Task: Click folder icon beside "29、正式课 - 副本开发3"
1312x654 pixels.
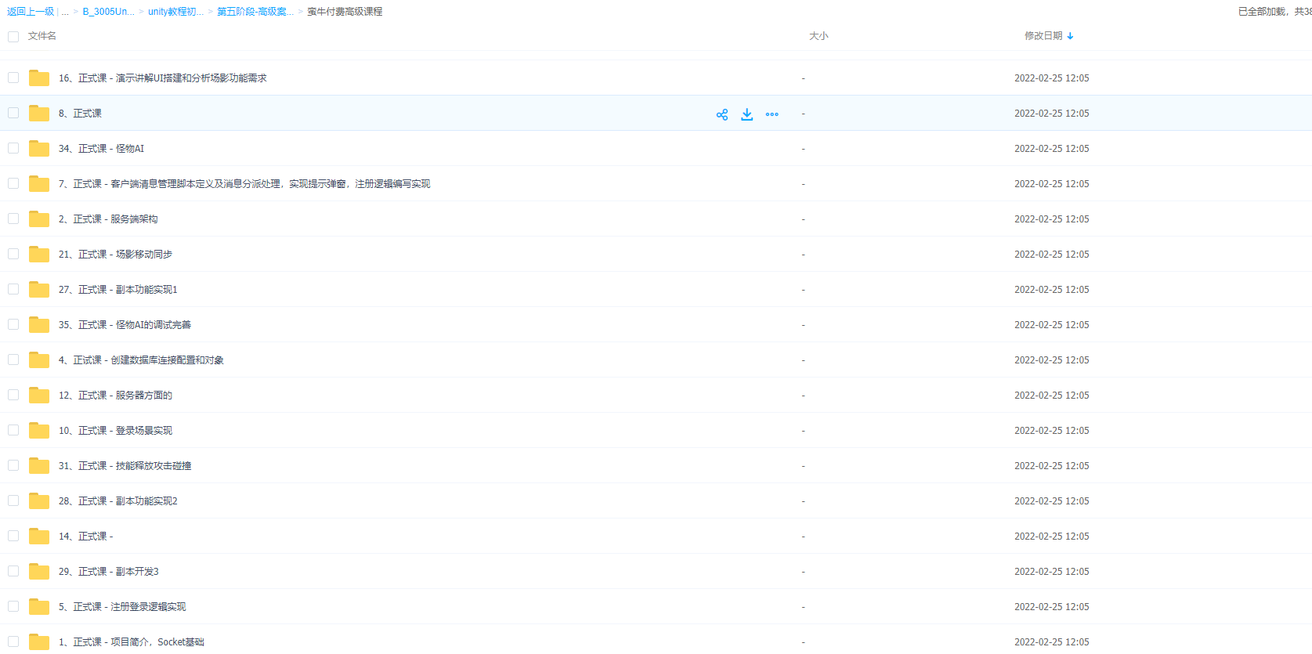Action: point(39,571)
